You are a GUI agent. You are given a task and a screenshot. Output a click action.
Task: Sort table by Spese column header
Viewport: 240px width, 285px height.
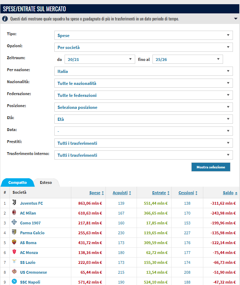point(95,193)
